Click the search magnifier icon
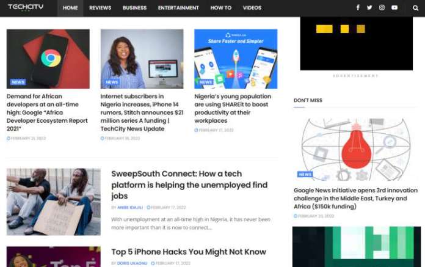Screen dimensions: 425x267 (x=415, y=8)
